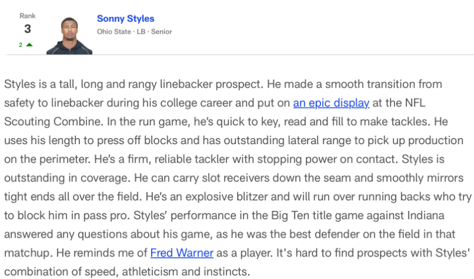This screenshot has width=474, height=279.
Task: Follow the Fred Warner link
Action: pyautogui.click(x=182, y=253)
